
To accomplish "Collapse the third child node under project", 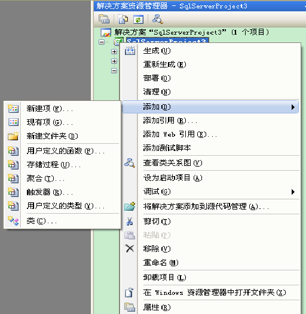I will click(114, 70).
